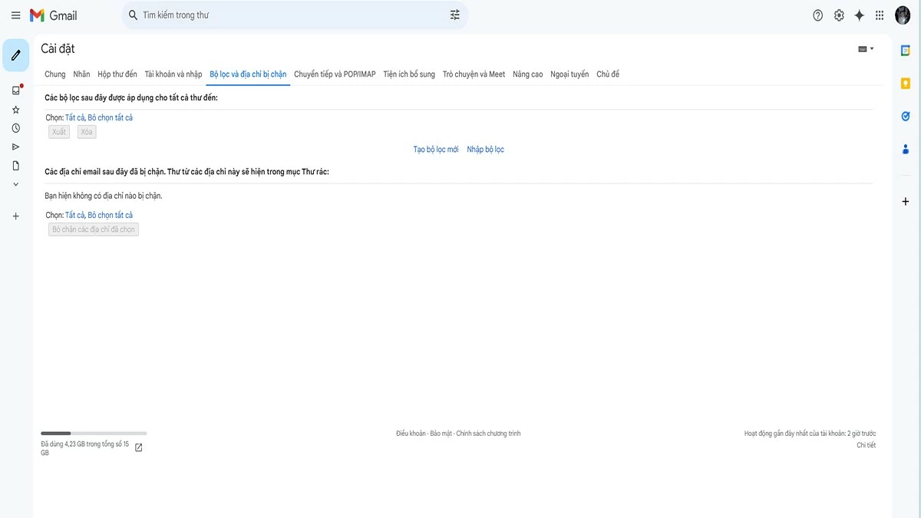Click the storage usage progress bar
Screen dimensions: 921x518
93,432
